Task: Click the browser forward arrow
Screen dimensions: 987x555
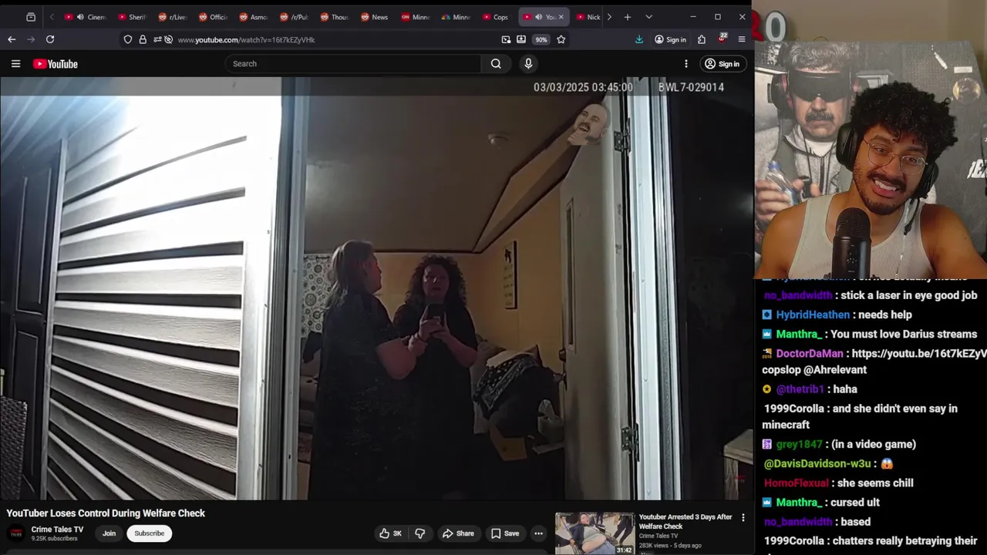Action: pos(31,39)
